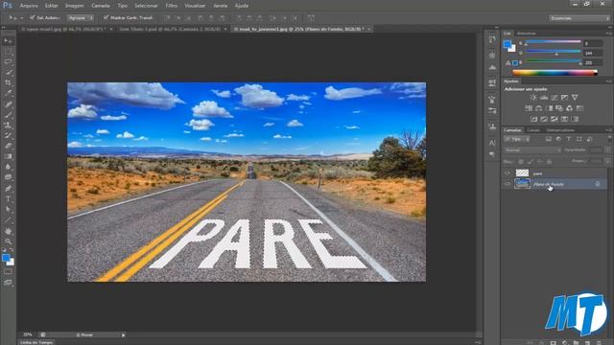The image size is (614, 345).
Task: Open the status bar info arrow
Action: [x=124, y=334]
